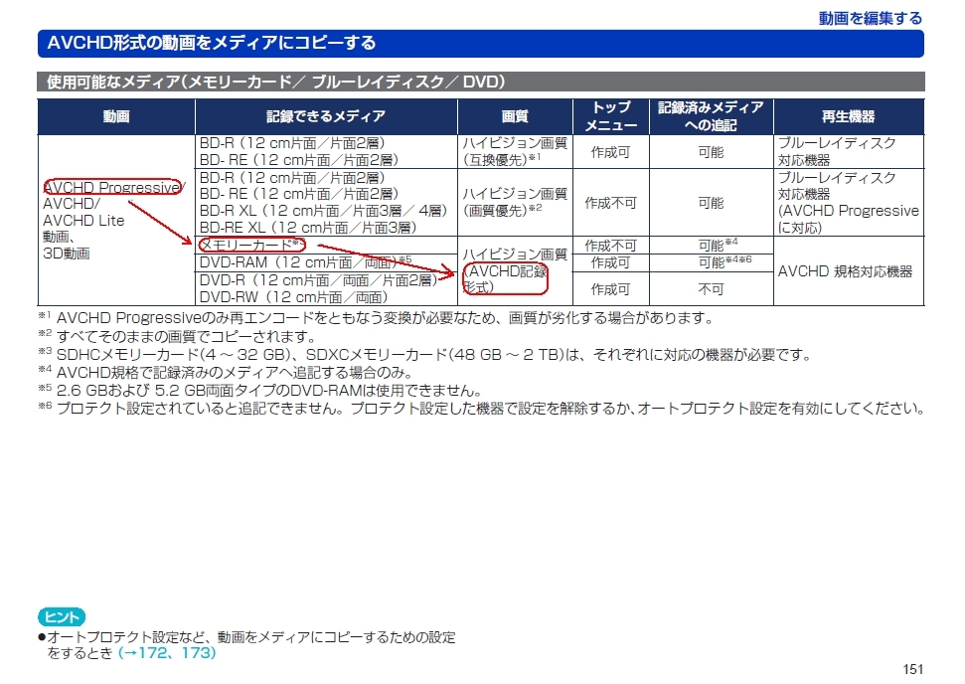Image resolution: width=965 pixels, height=684 pixels.
Task: Click the 記録済みメディアへの追記 column header
Action: (x=711, y=116)
